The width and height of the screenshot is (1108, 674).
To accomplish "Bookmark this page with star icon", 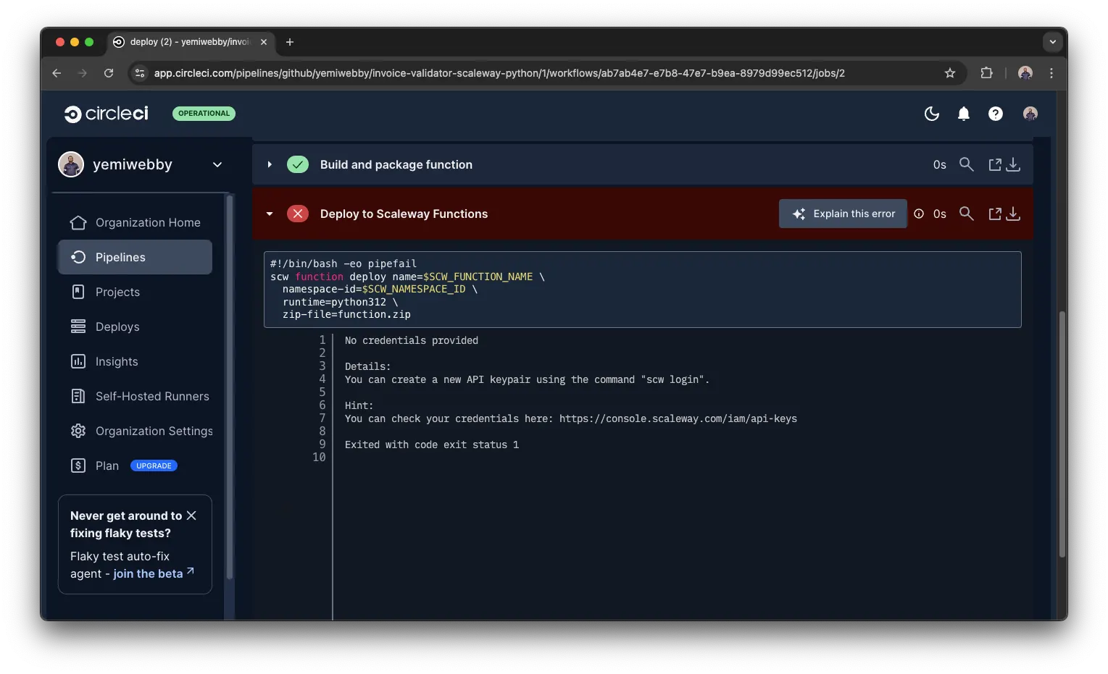I will point(950,73).
